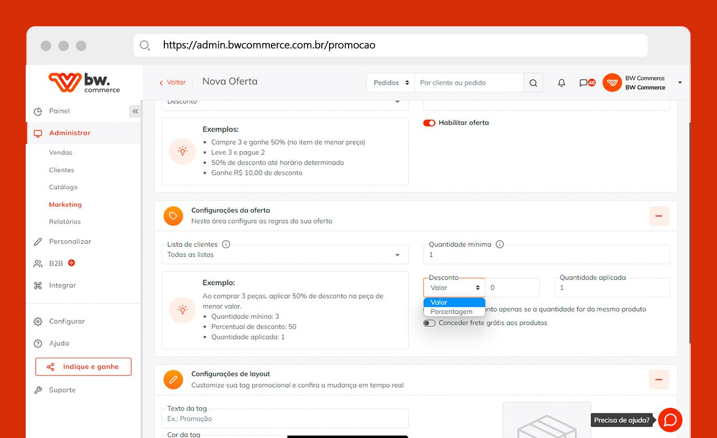The height and width of the screenshot is (438, 717).
Task: Open Ajuda in the sidebar
Action: pos(59,344)
